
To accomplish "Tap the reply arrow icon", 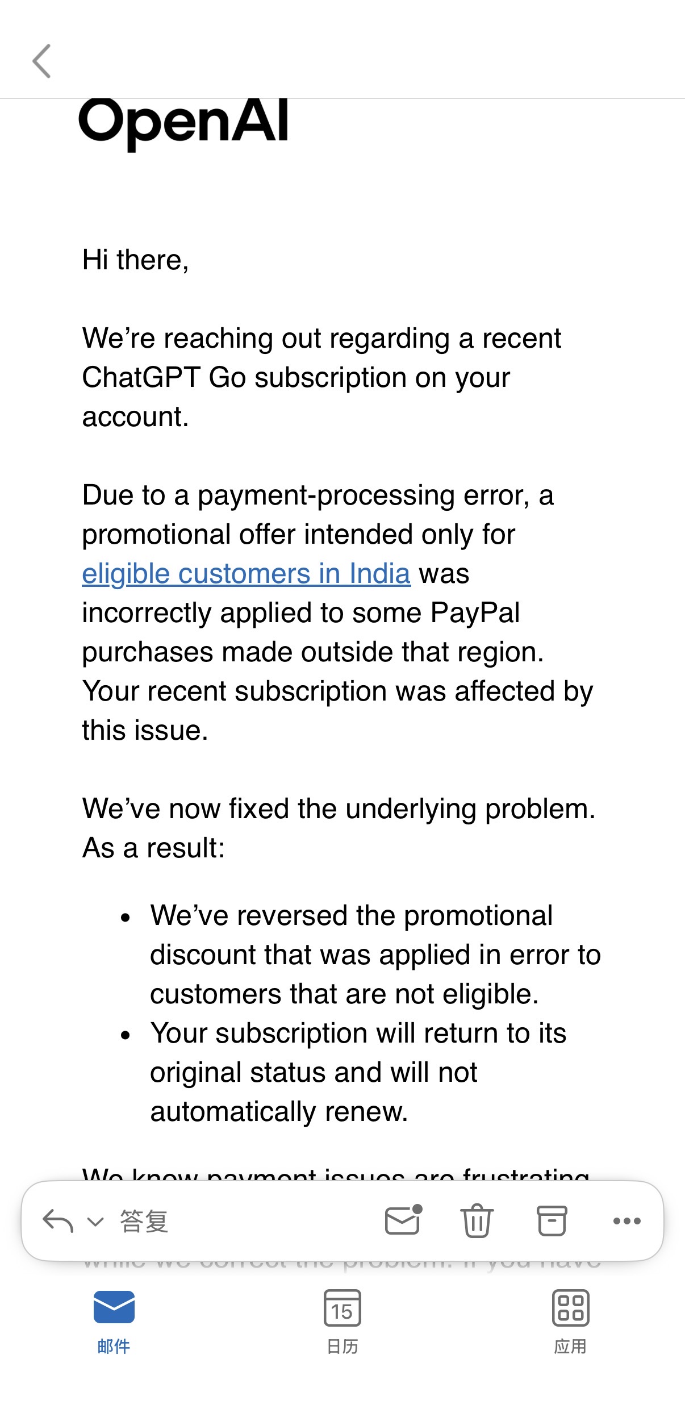I will [x=58, y=1221].
